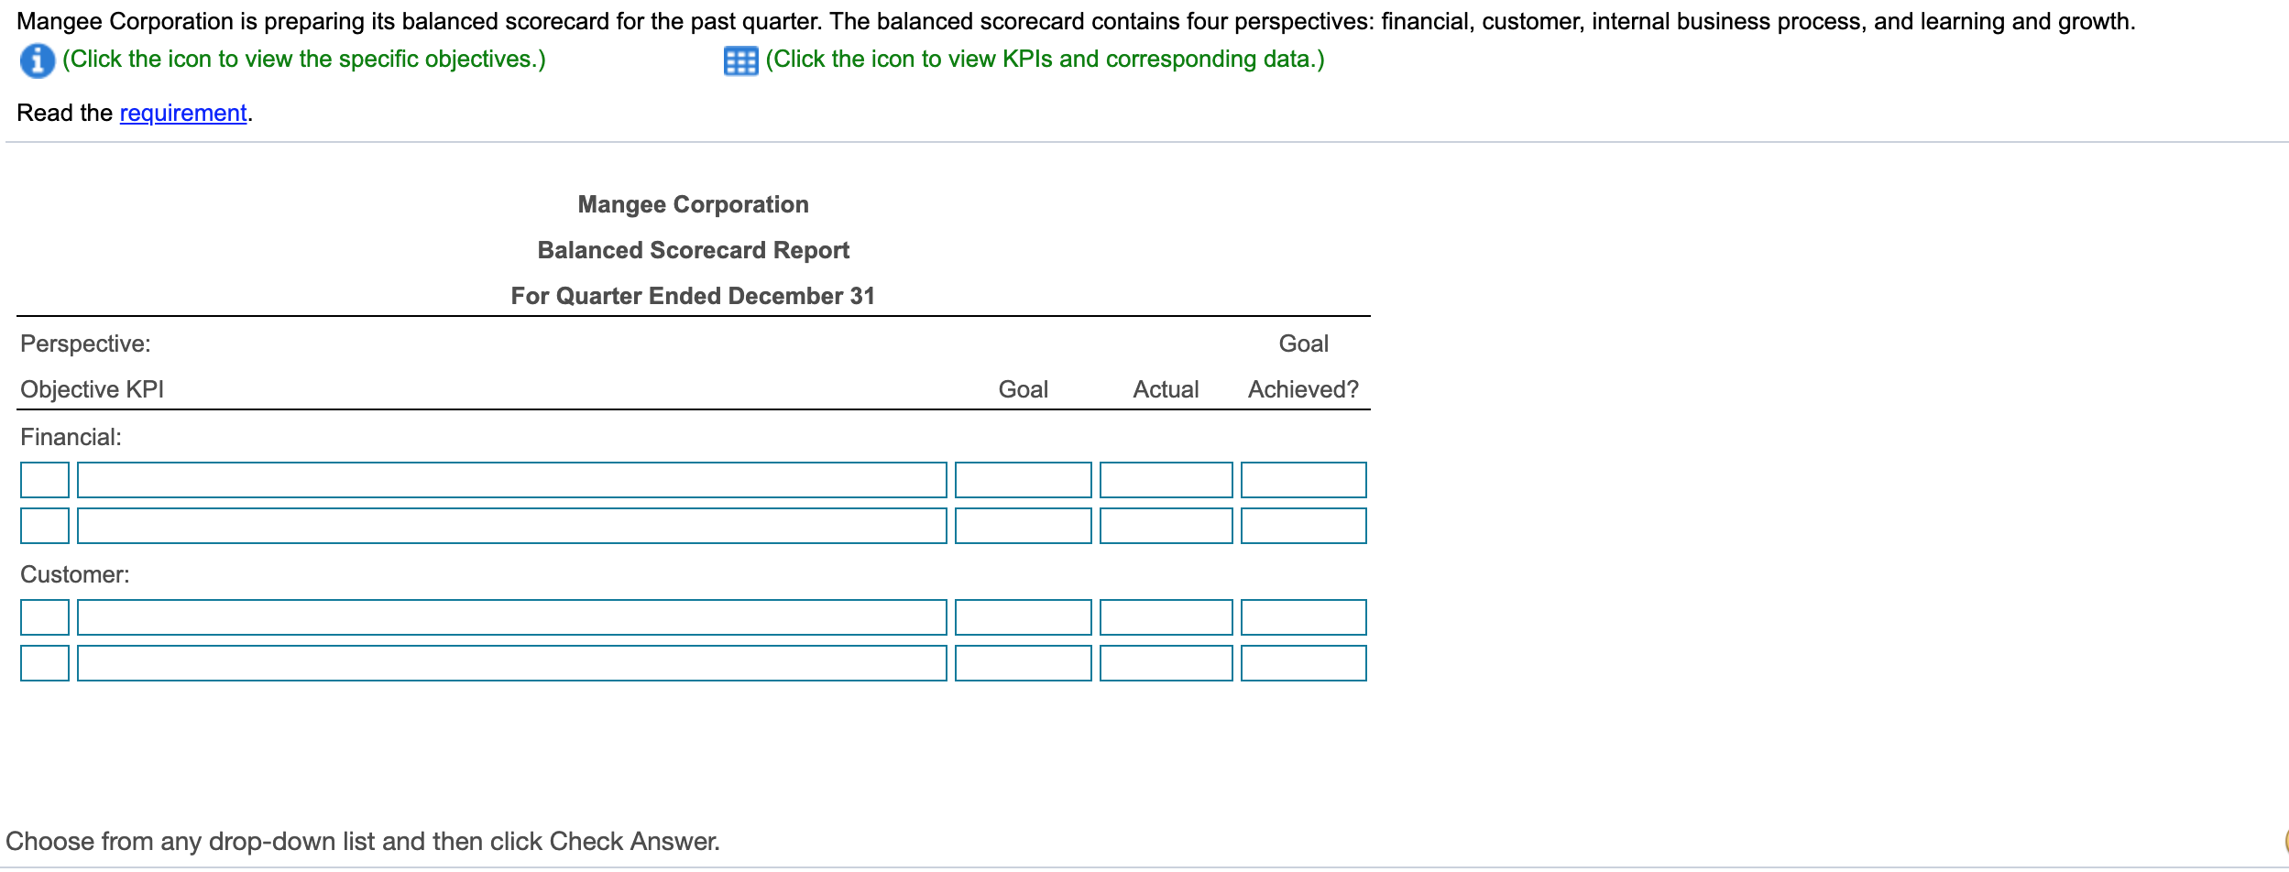2289x872 pixels.
Task: Open first Financial row small objective dropdown
Action: pos(45,480)
